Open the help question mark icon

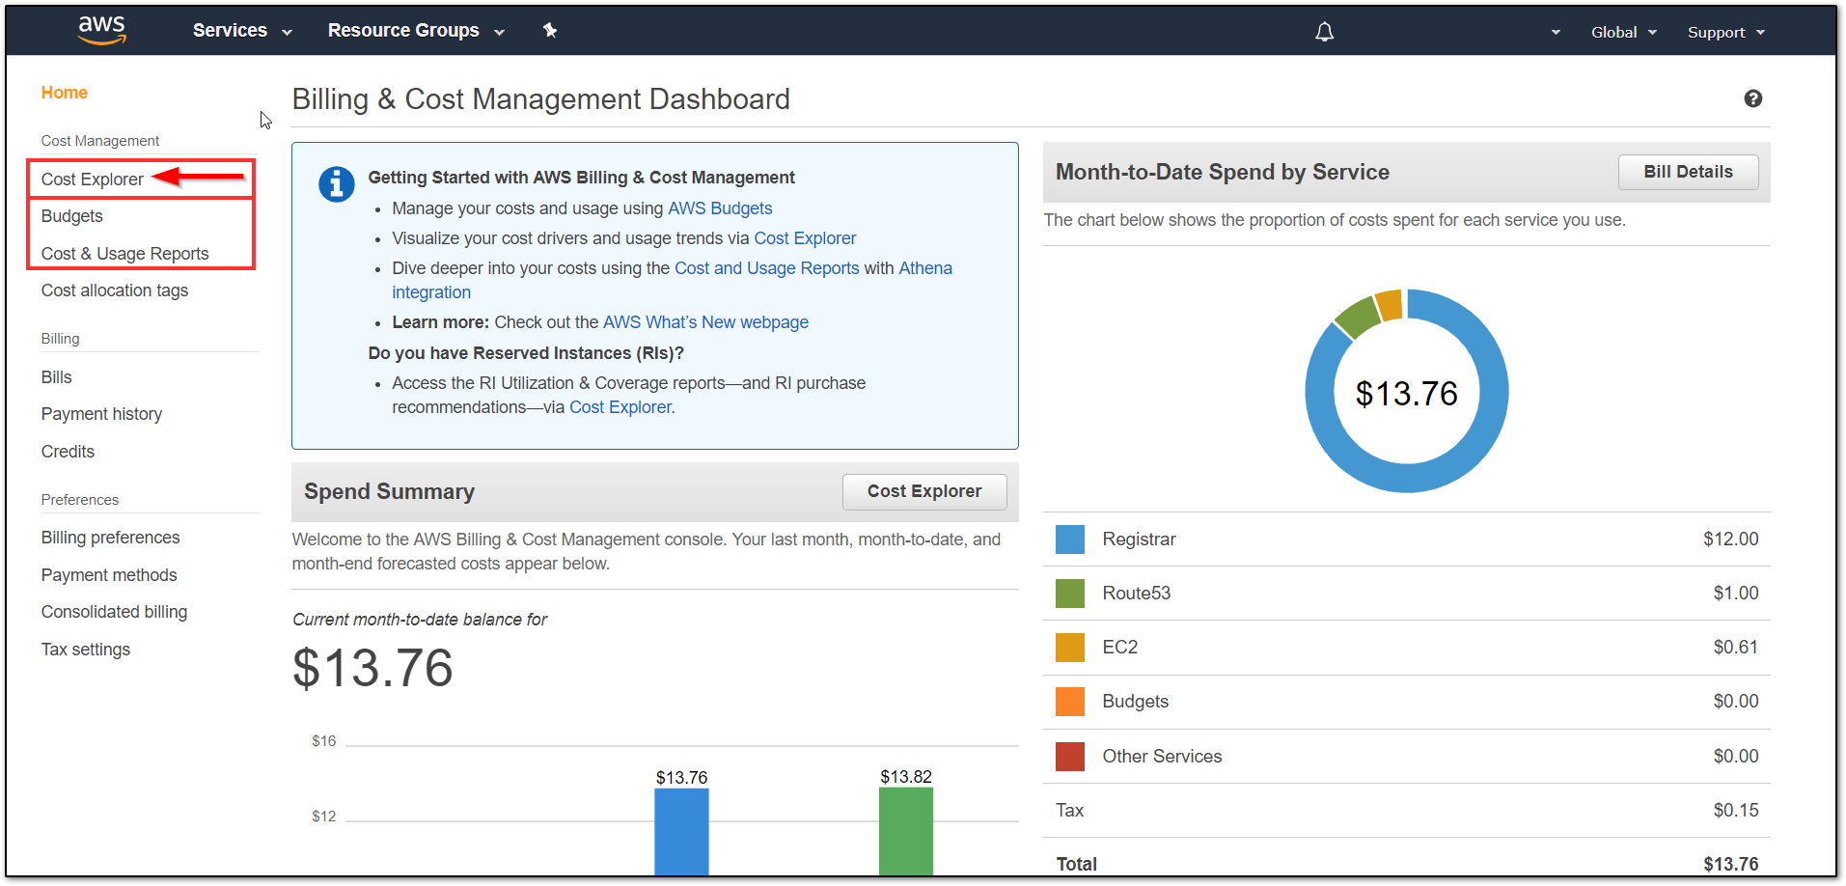pos(1753,98)
